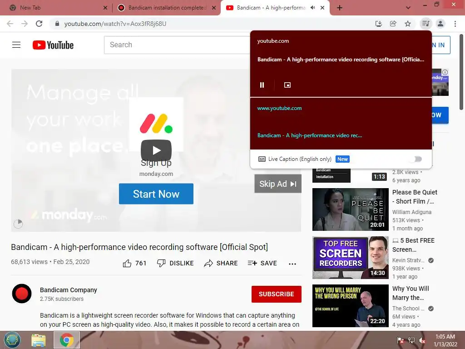The width and height of the screenshot is (465, 349).
Task: Click the share page icon in address bar
Action: (x=393, y=24)
